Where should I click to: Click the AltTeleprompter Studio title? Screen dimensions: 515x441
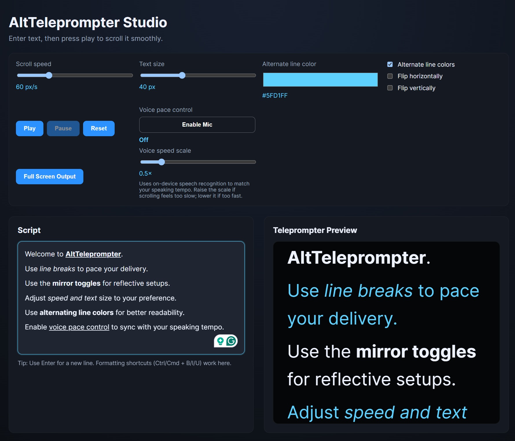[88, 22]
